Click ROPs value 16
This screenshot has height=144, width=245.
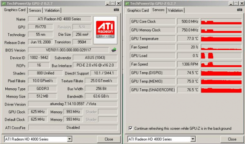tap(39, 65)
